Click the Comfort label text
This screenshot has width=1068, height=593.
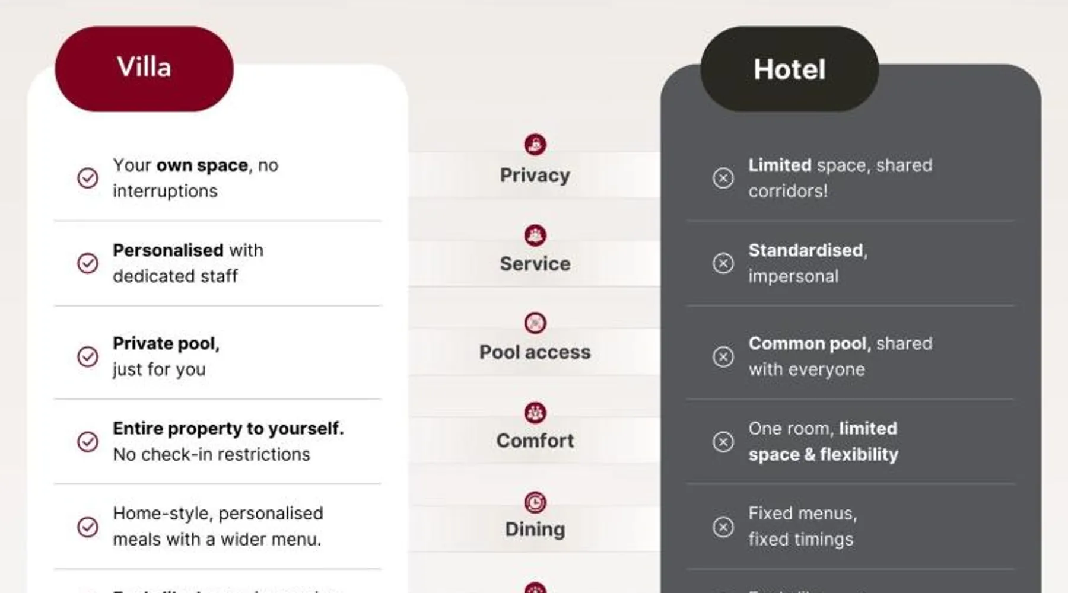pos(535,441)
